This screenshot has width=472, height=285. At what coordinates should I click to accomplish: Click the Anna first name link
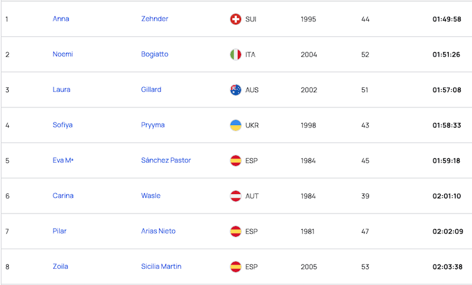61,19
